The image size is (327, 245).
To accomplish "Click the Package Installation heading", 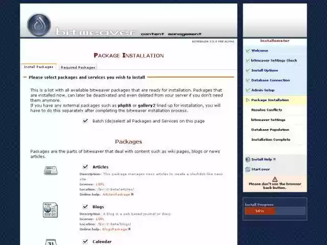I will pyautogui.click(x=129, y=56).
